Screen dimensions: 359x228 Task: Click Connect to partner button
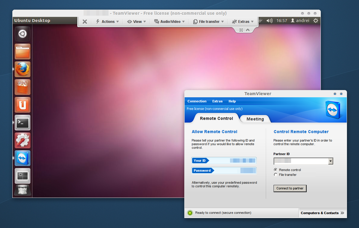[x=290, y=188]
